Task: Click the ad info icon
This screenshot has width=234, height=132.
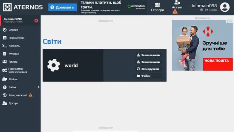Action: (x=228, y=21)
